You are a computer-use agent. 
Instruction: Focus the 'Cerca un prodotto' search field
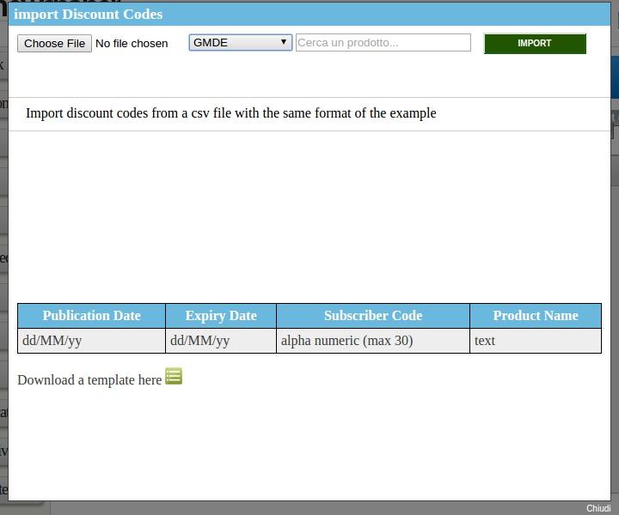pyautogui.click(x=383, y=42)
